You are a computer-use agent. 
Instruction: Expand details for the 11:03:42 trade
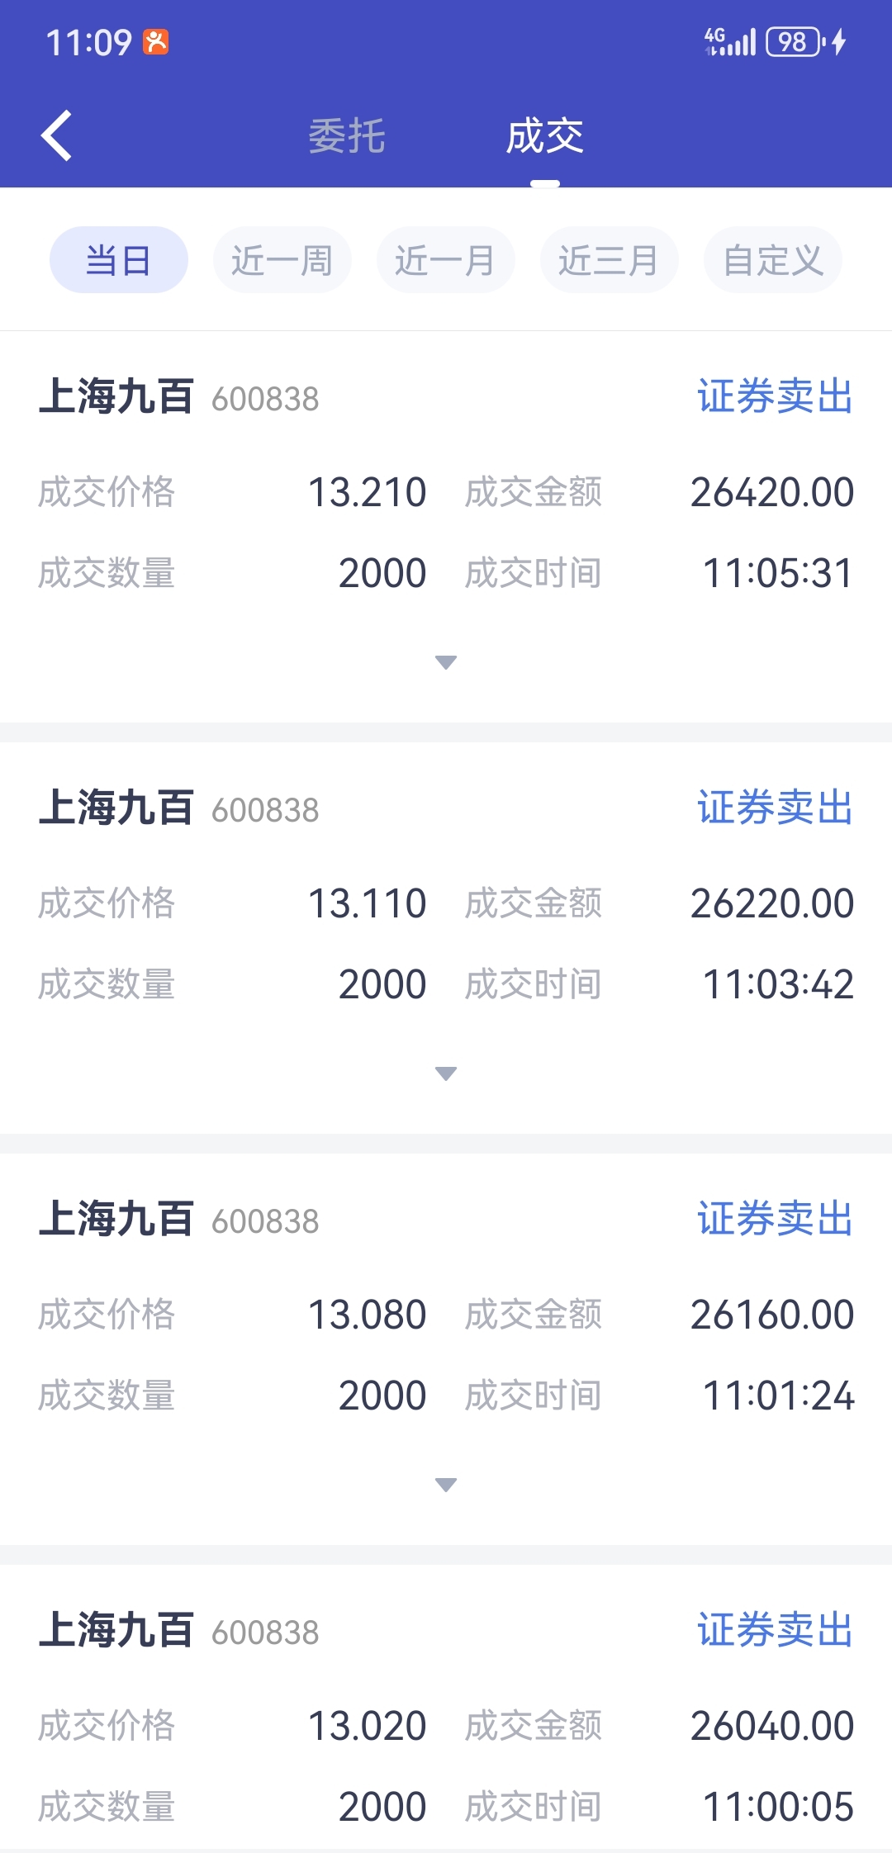[446, 1073]
